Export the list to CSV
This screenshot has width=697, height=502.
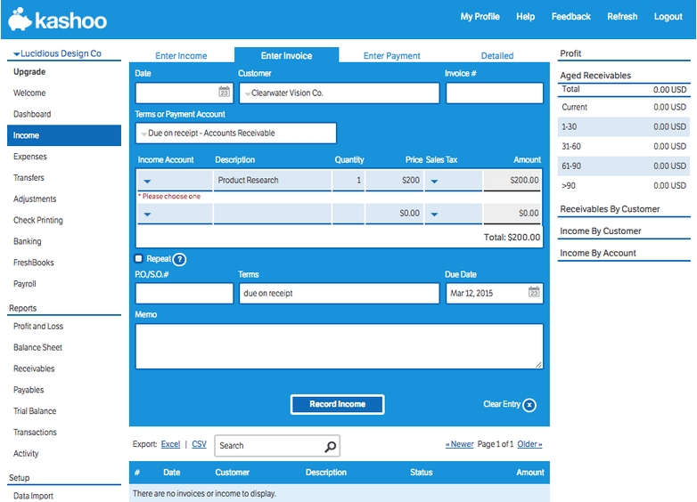[x=199, y=444]
